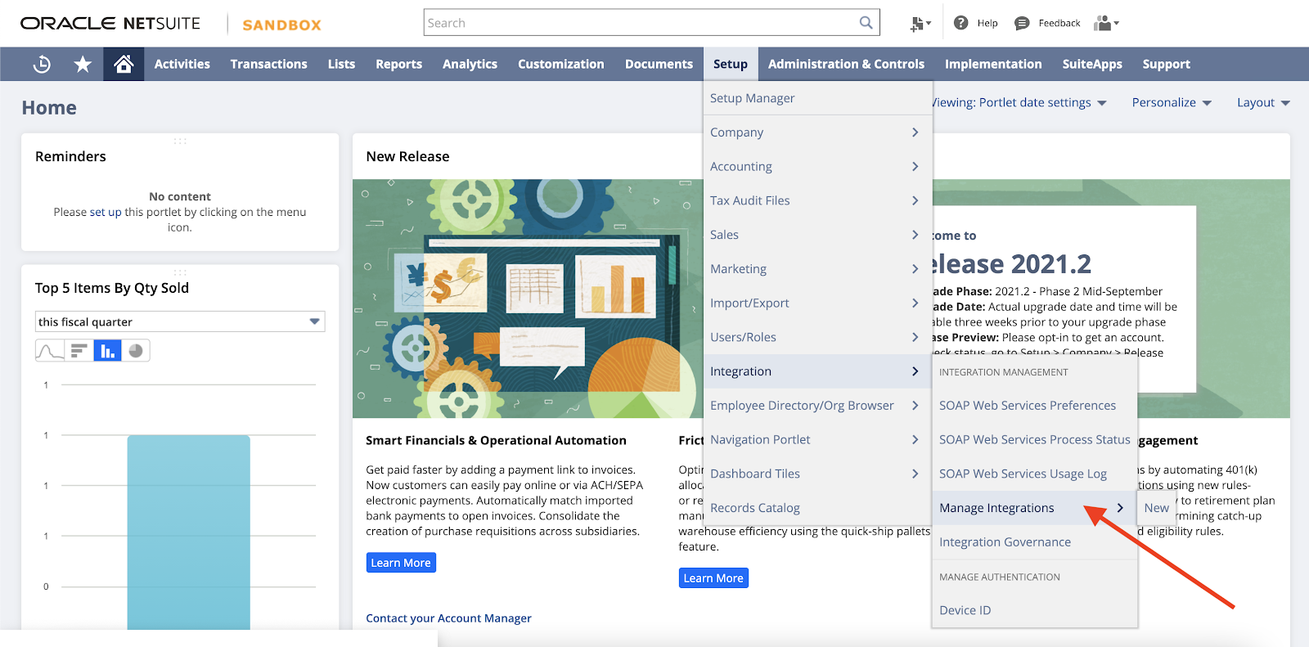Screen dimensions: 1309x647
Task: Open Manage Integrations submenu item
Action: tap(996, 508)
